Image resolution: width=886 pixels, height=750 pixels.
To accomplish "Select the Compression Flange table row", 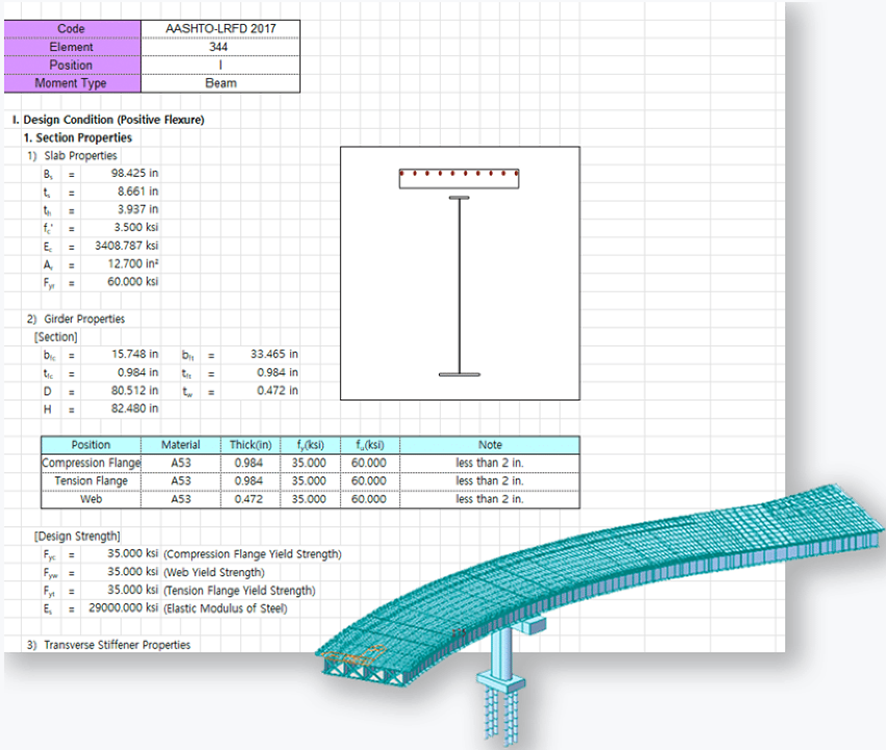I will 91,463.
